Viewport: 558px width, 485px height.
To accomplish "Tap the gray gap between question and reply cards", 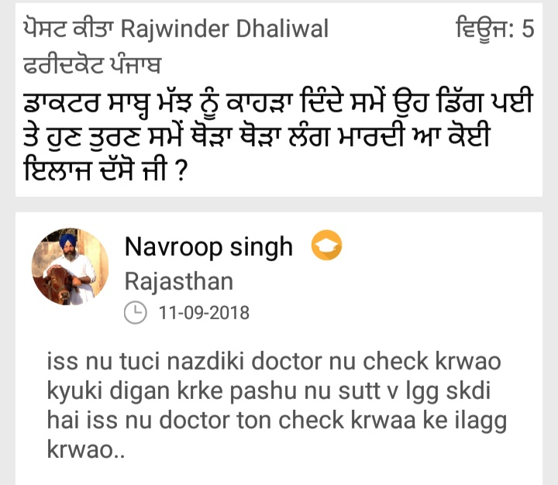I will [279, 205].
